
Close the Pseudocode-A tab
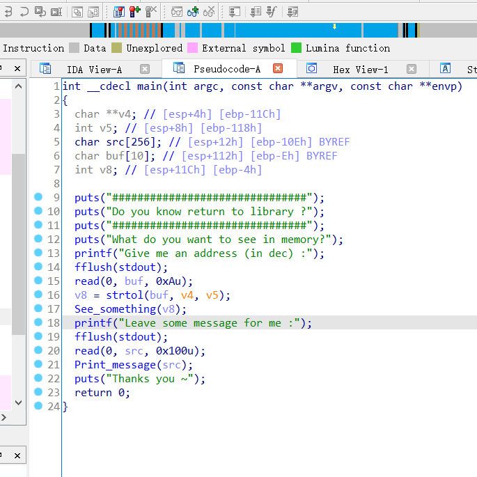coord(278,68)
